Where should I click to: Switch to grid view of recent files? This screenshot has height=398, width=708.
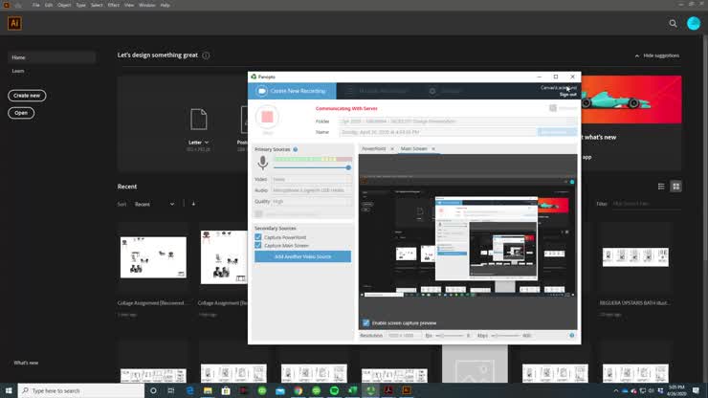[675, 187]
